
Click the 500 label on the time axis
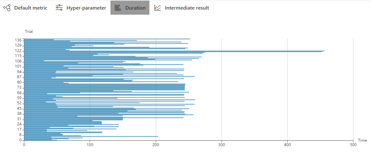pos(353,145)
